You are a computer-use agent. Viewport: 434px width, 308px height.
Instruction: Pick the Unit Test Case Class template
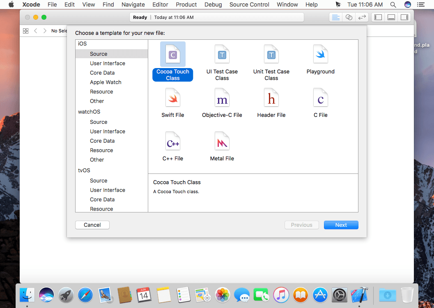point(271,62)
